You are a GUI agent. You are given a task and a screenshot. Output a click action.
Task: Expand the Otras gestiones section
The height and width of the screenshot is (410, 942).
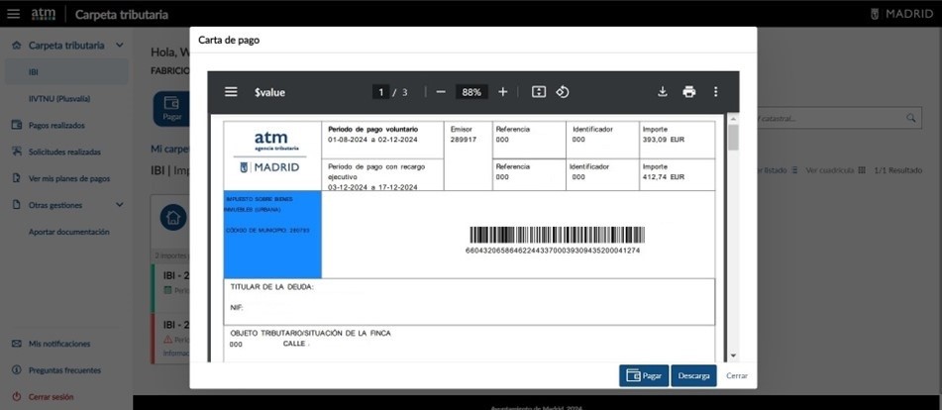pyautogui.click(x=120, y=205)
